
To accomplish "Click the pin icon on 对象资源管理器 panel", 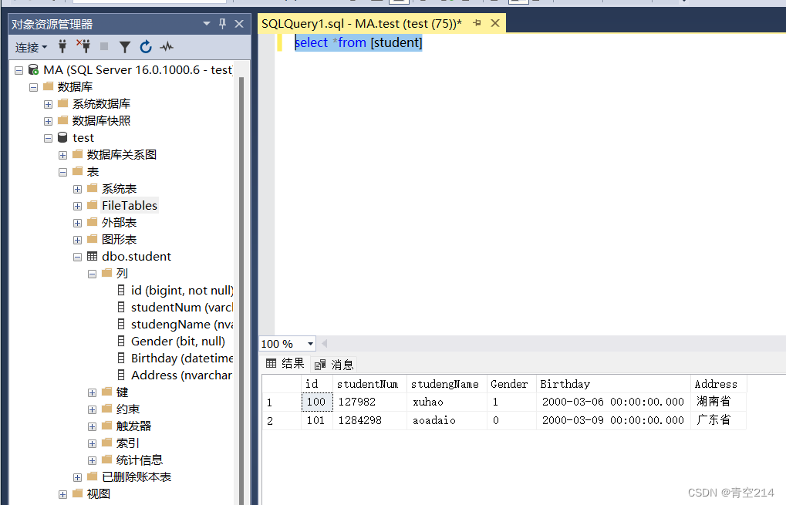I will click(x=222, y=24).
